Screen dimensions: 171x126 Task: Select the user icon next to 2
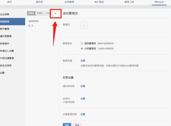(29, 26)
